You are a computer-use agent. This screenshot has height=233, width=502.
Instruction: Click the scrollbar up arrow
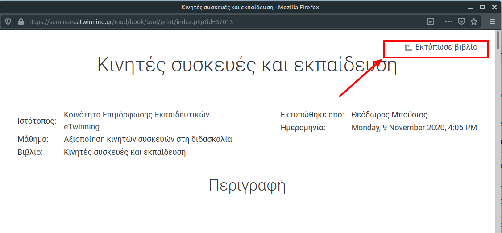pyautogui.click(x=498, y=32)
